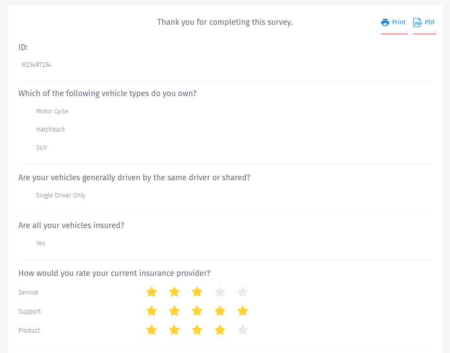
Task: Rate Product five stars
Action: pos(242,330)
